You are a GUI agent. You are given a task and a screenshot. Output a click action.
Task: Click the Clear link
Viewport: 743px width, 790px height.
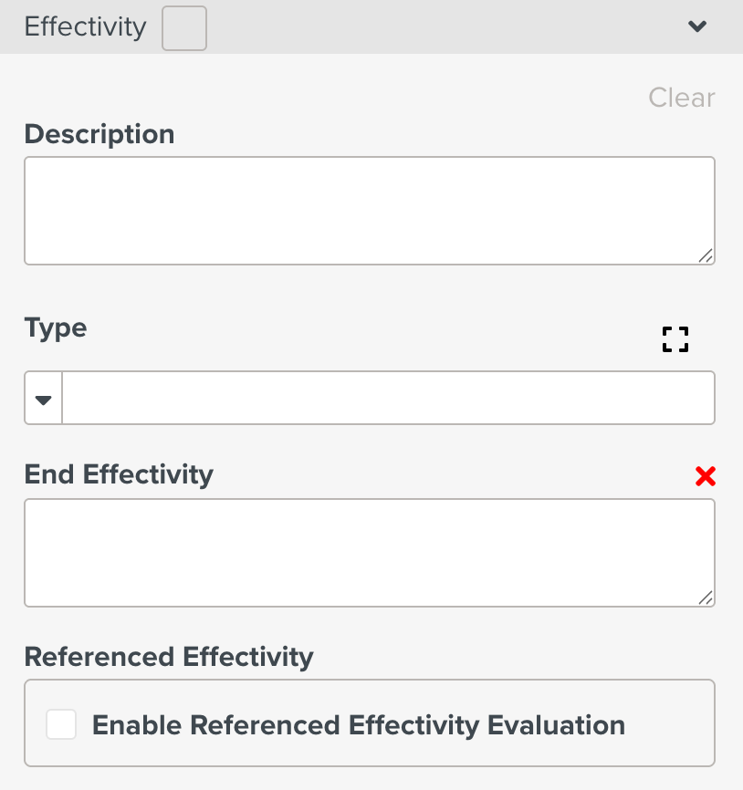point(681,98)
